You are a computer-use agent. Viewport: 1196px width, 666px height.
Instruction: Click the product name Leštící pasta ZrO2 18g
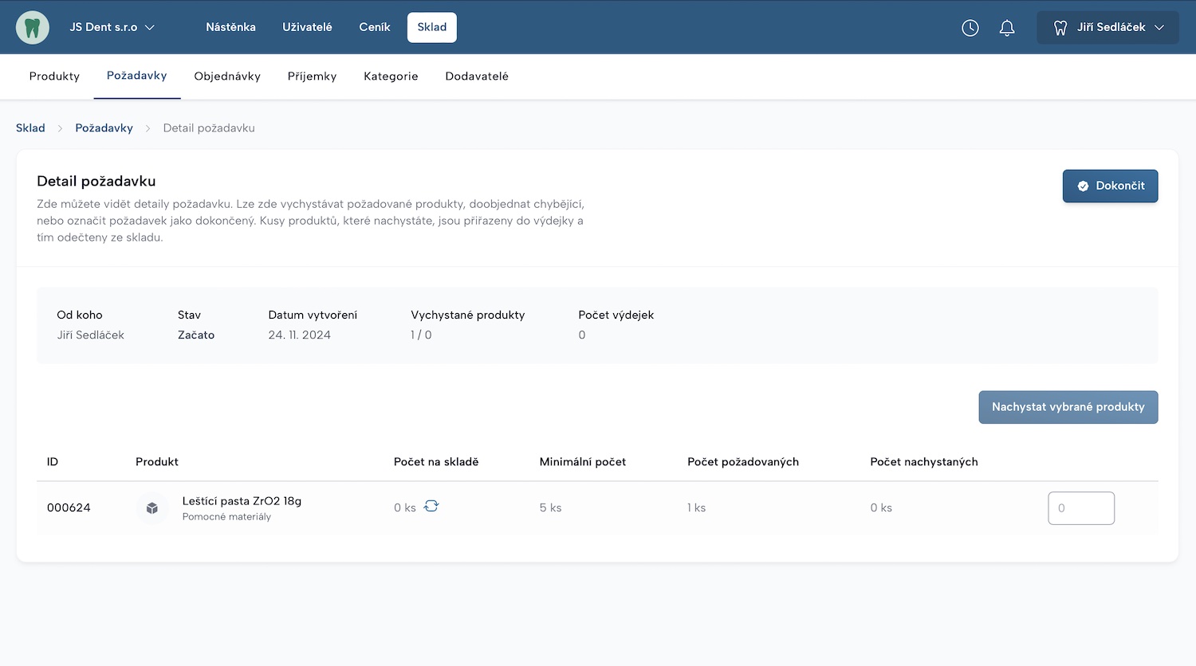(x=242, y=501)
